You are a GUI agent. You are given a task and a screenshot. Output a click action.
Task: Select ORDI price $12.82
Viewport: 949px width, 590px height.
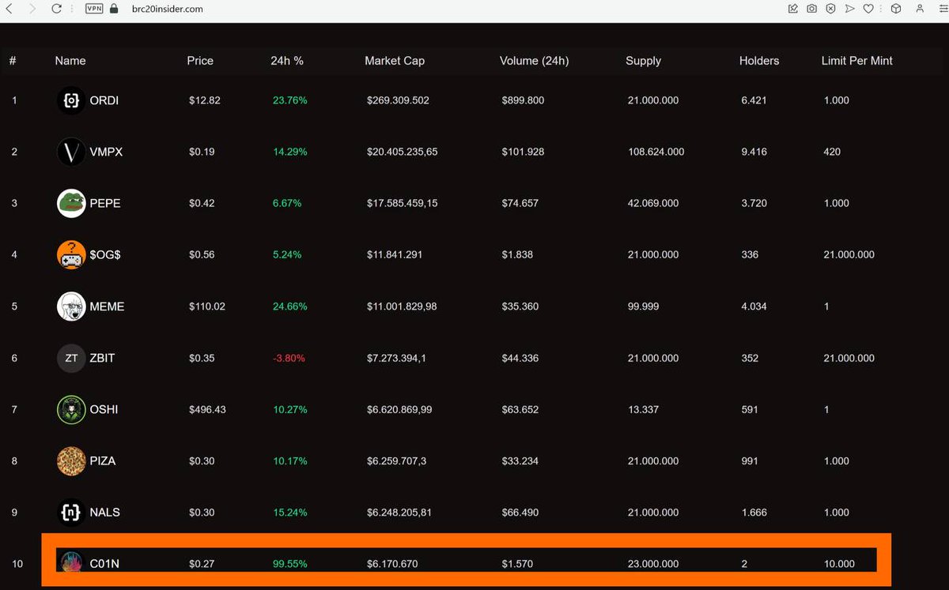(x=204, y=100)
